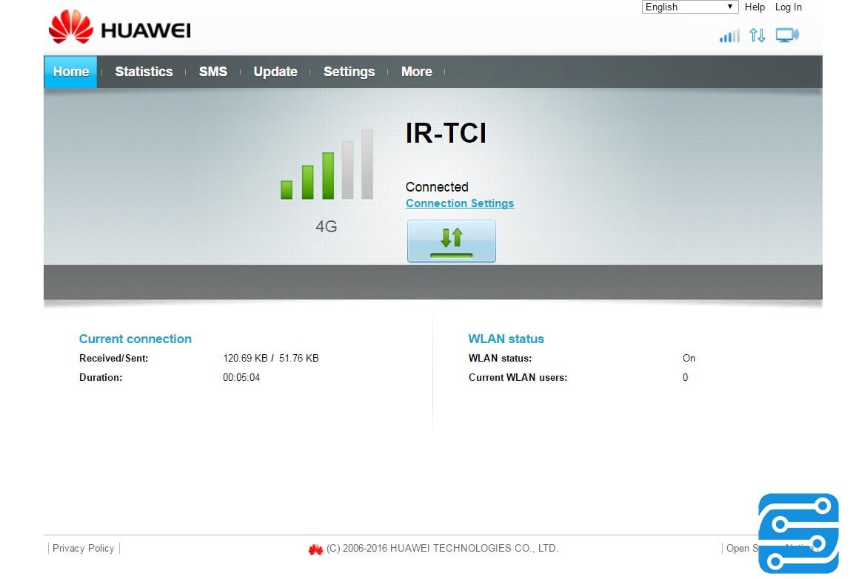Click the WLAN device icon
The image size is (853, 579).
pyautogui.click(x=786, y=34)
